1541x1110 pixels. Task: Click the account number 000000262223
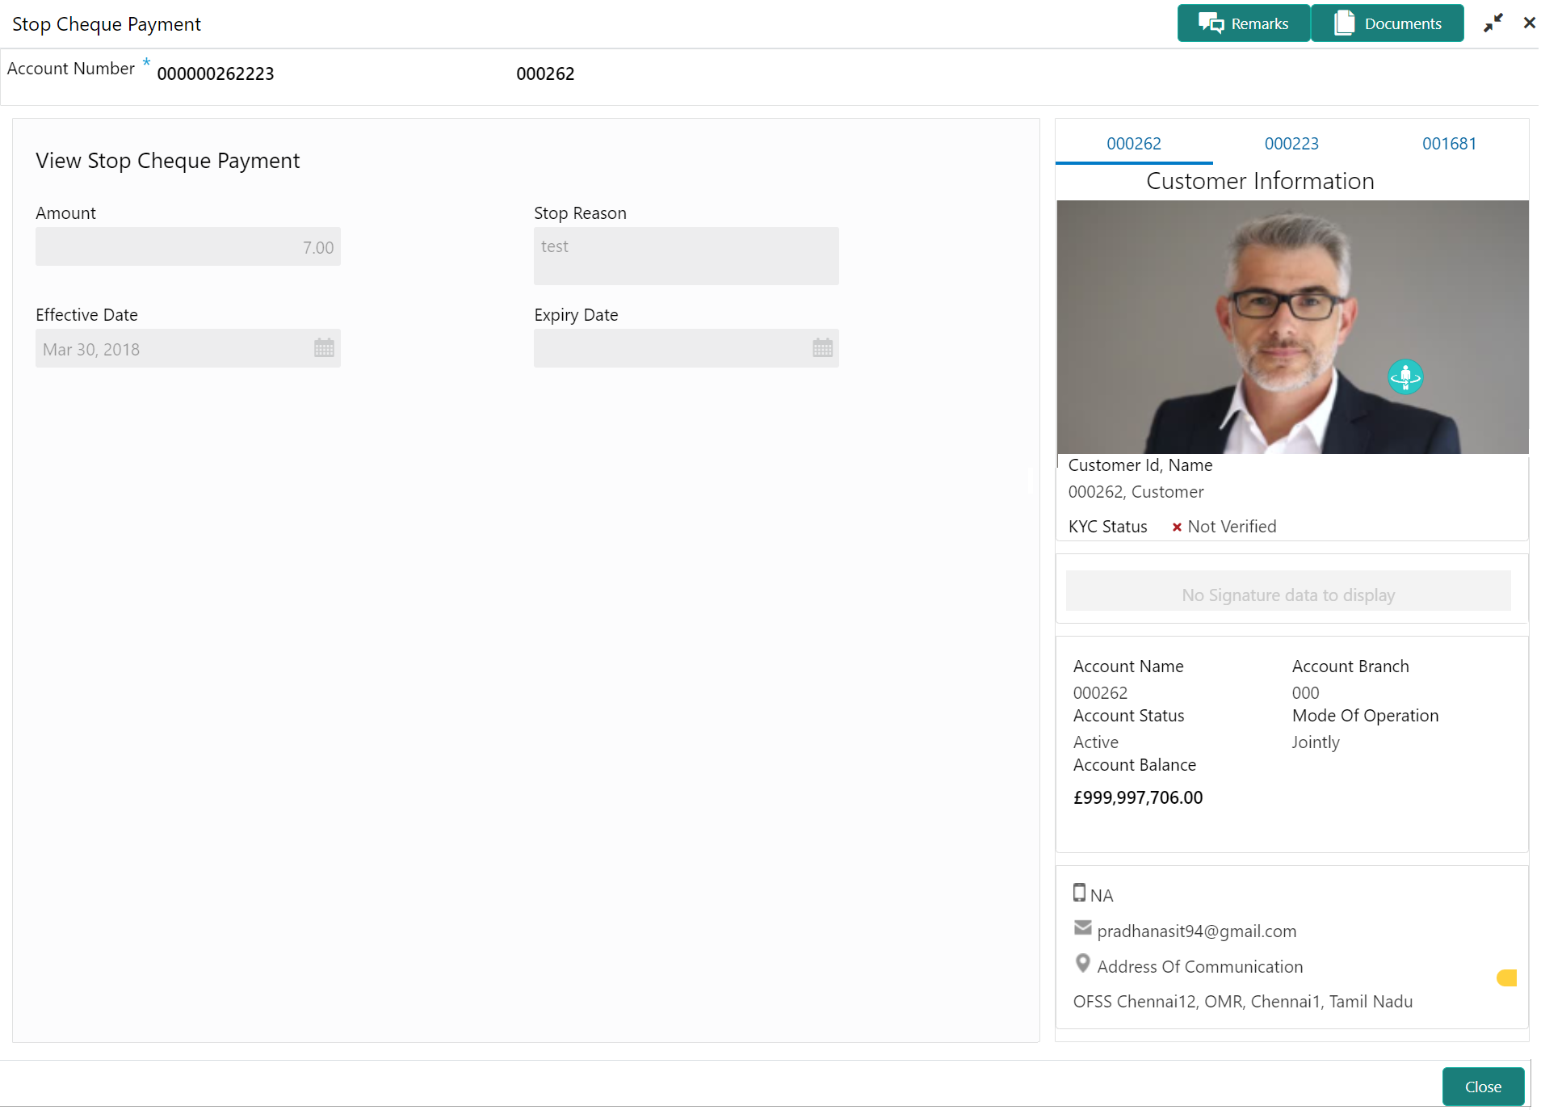(216, 74)
